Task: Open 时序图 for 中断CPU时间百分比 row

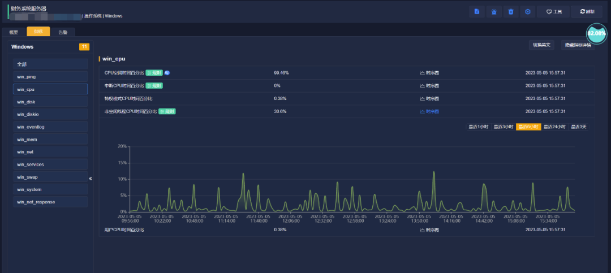Action: click(x=429, y=86)
